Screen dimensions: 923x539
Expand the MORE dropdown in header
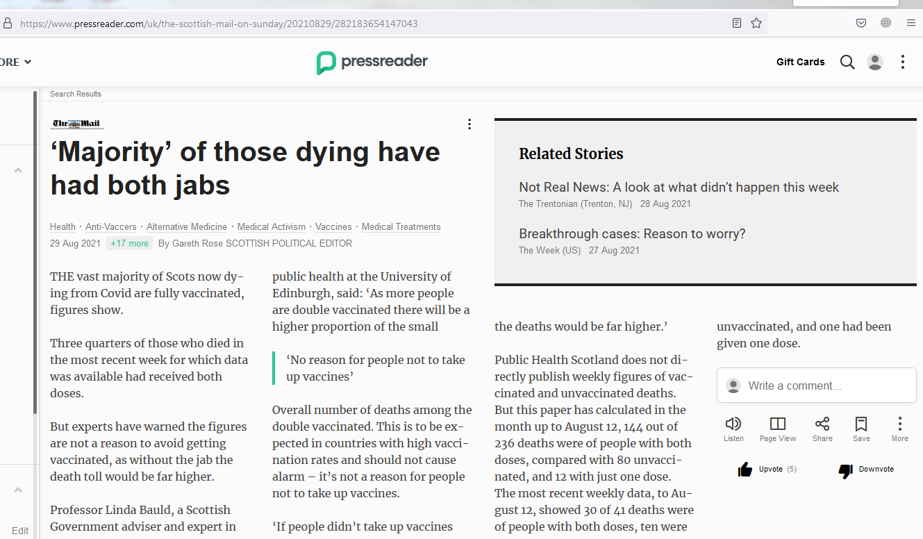point(15,62)
